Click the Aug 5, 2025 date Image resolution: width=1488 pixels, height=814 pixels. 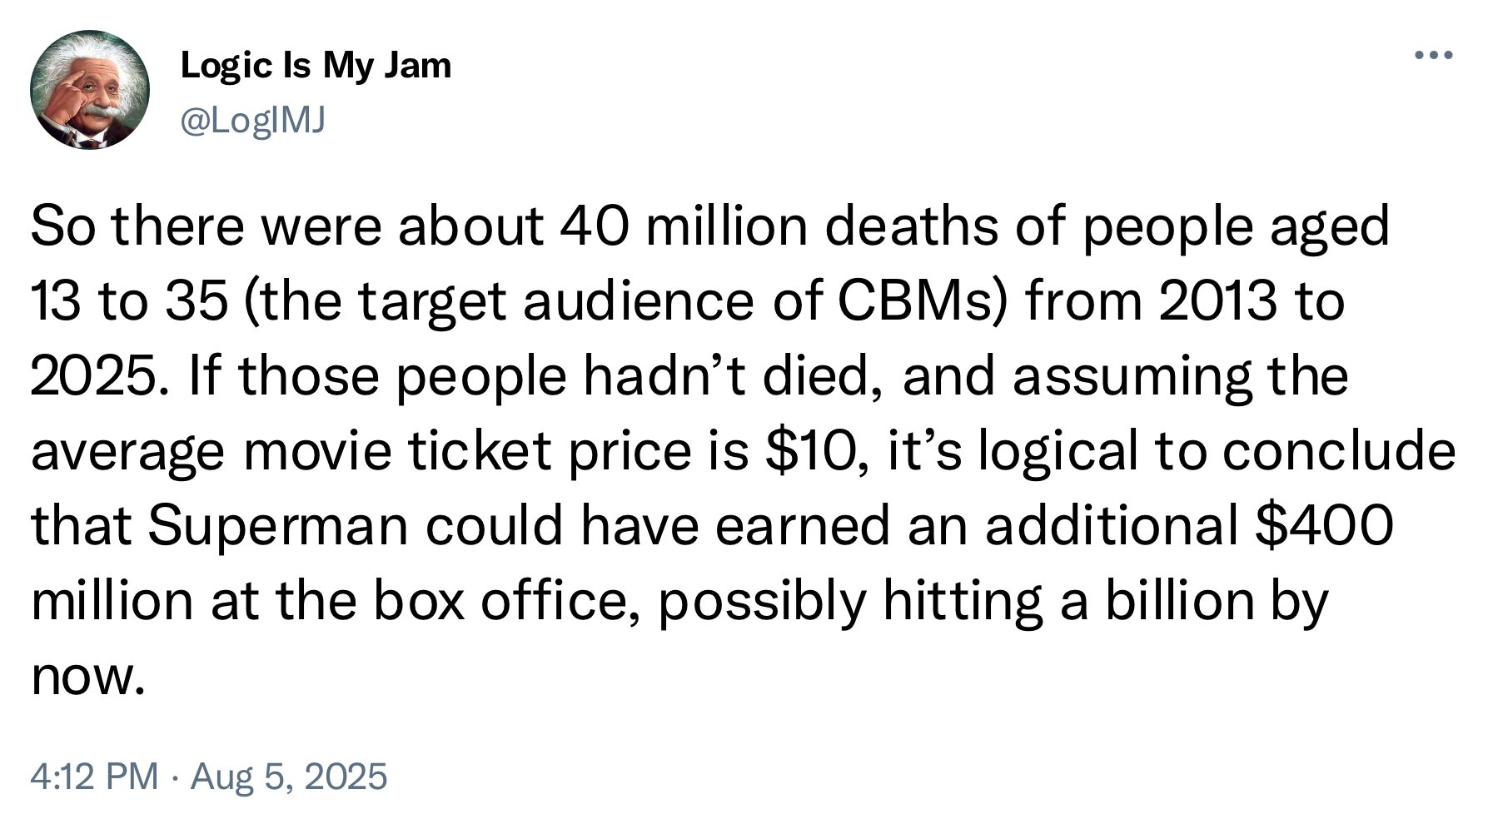click(289, 777)
